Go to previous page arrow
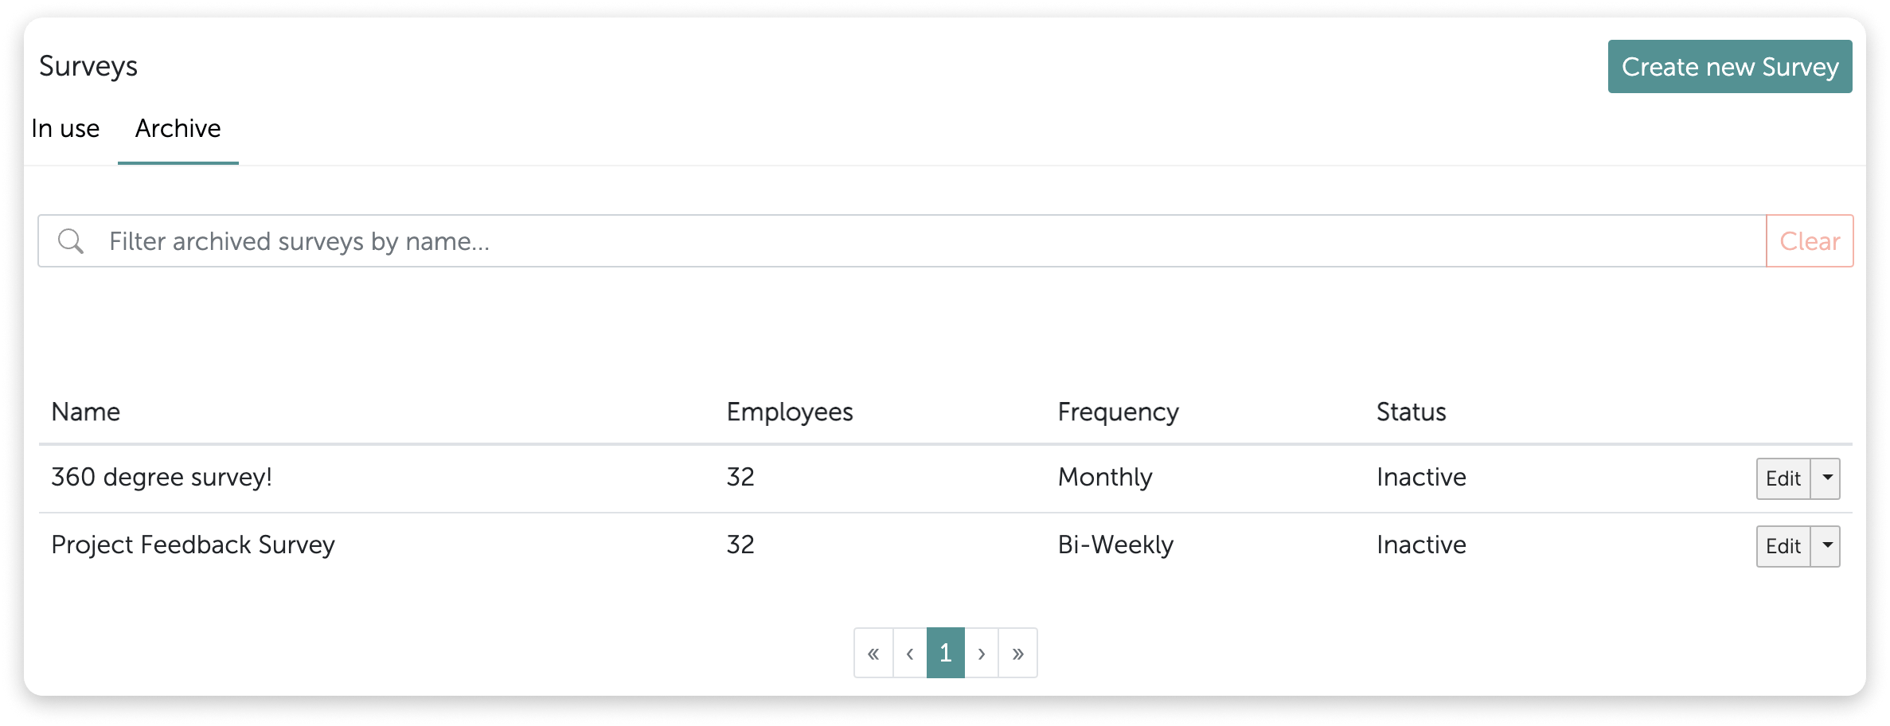1890x726 pixels. click(x=910, y=653)
